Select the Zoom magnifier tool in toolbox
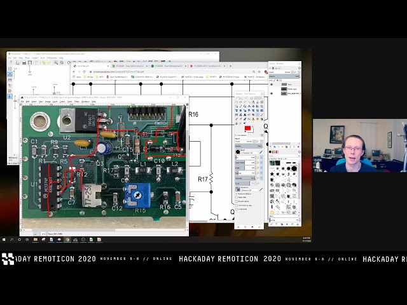 point(245,106)
